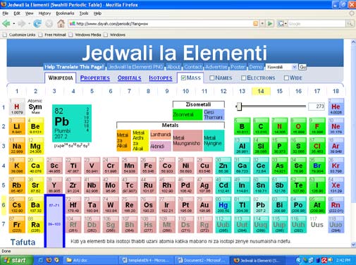
Task: Click the Demo link
Action: (x=256, y=67)
